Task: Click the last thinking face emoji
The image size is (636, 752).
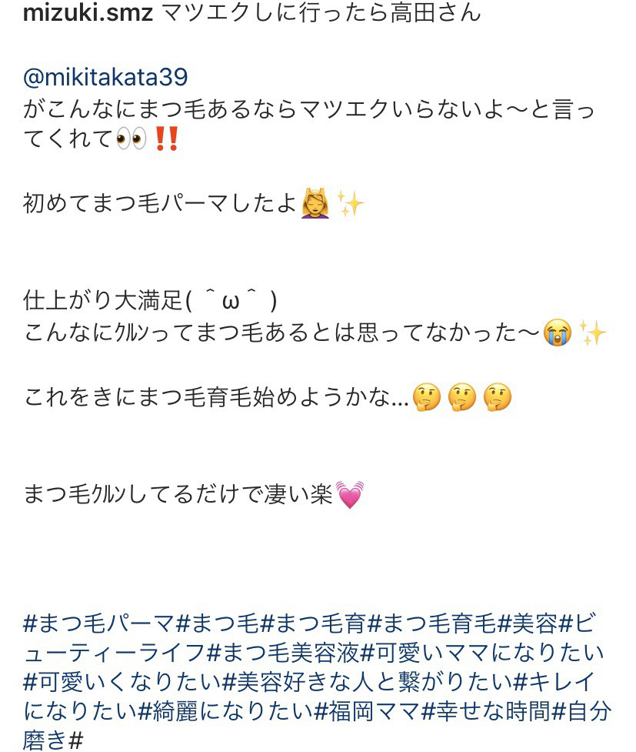Action: (x=498, y=398)
